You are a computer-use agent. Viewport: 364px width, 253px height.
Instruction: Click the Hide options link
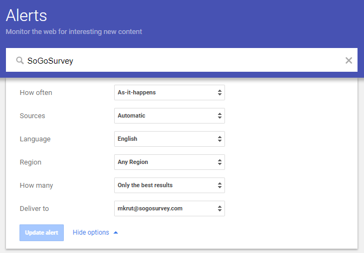point(91,233)
